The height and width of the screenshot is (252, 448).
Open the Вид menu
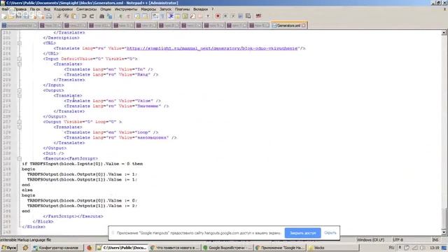[x=47, y=9]
